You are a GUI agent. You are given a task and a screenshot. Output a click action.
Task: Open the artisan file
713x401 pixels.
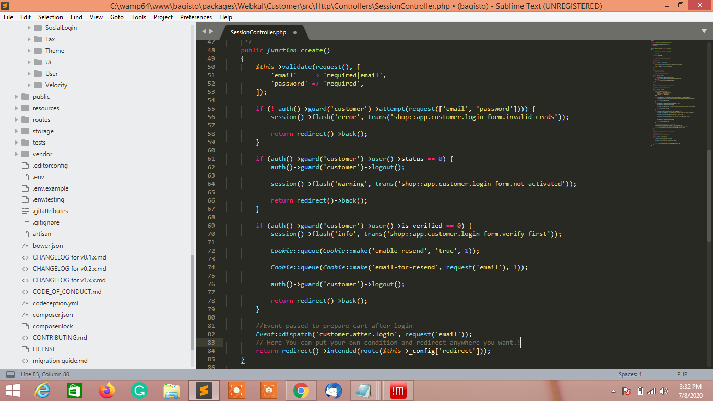[42, 234]
